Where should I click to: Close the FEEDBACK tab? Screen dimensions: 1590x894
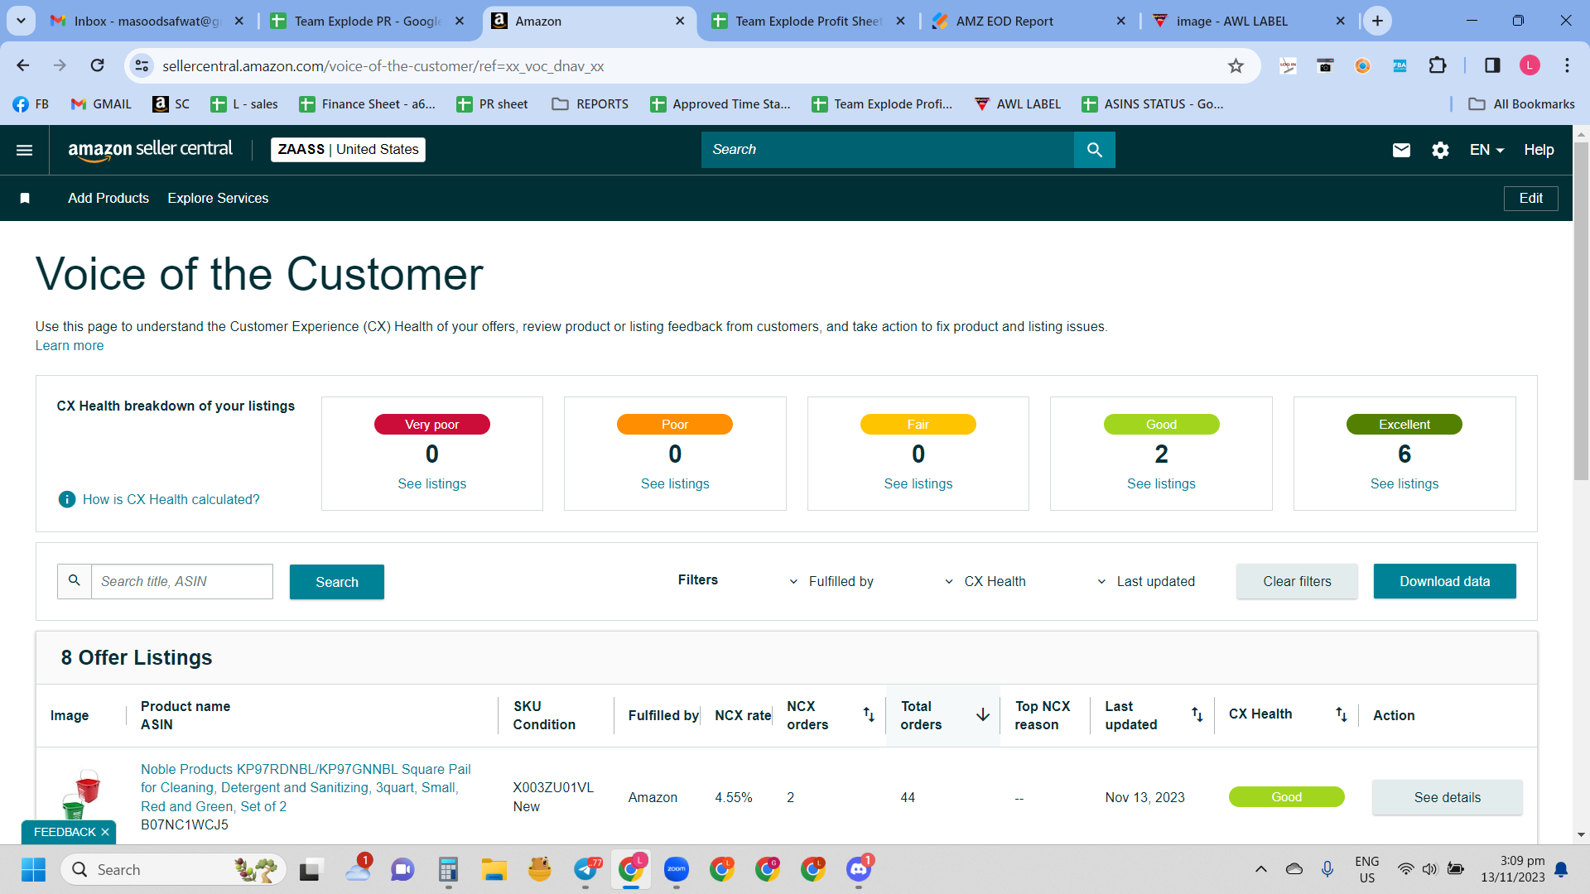point(105,832)
